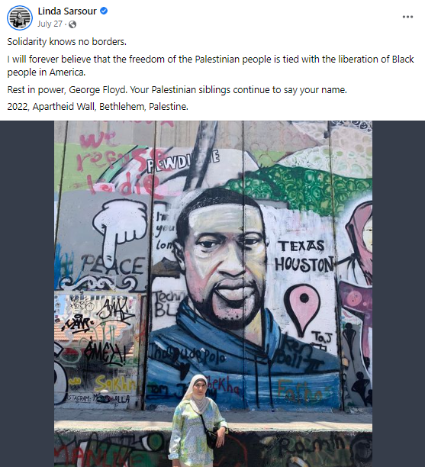Open the July 27 post timestamp
This screenshot has width=425, height=467.
tap(50, 24)
